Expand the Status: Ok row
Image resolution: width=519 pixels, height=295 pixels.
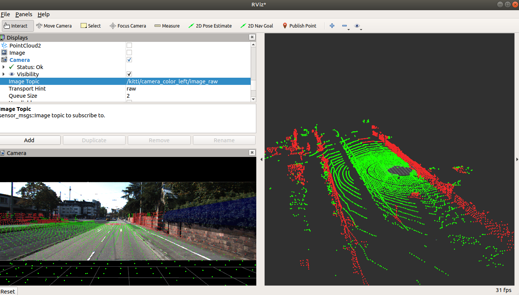coord(3,67)
